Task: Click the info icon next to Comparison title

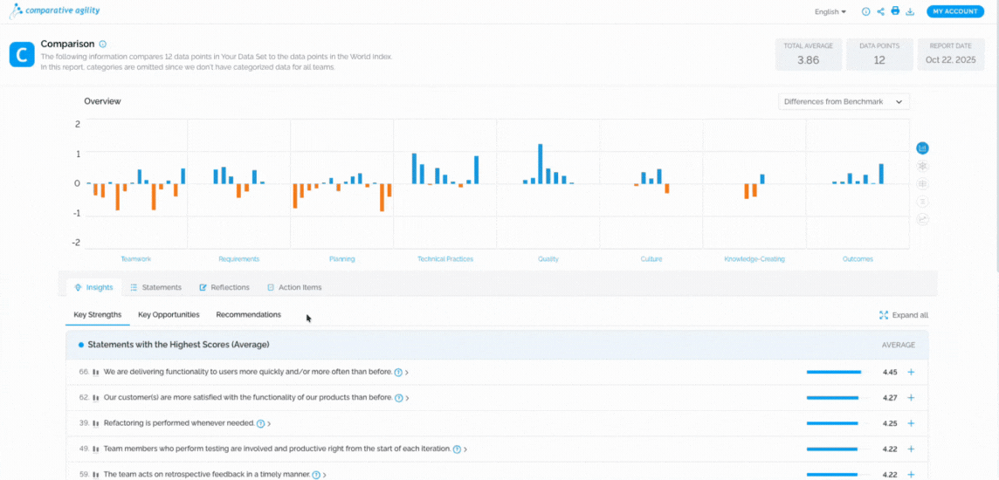Action: 103,44
